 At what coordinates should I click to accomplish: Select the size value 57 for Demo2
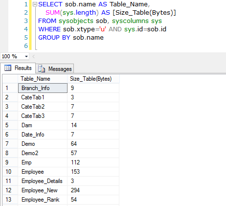point(93,153)
